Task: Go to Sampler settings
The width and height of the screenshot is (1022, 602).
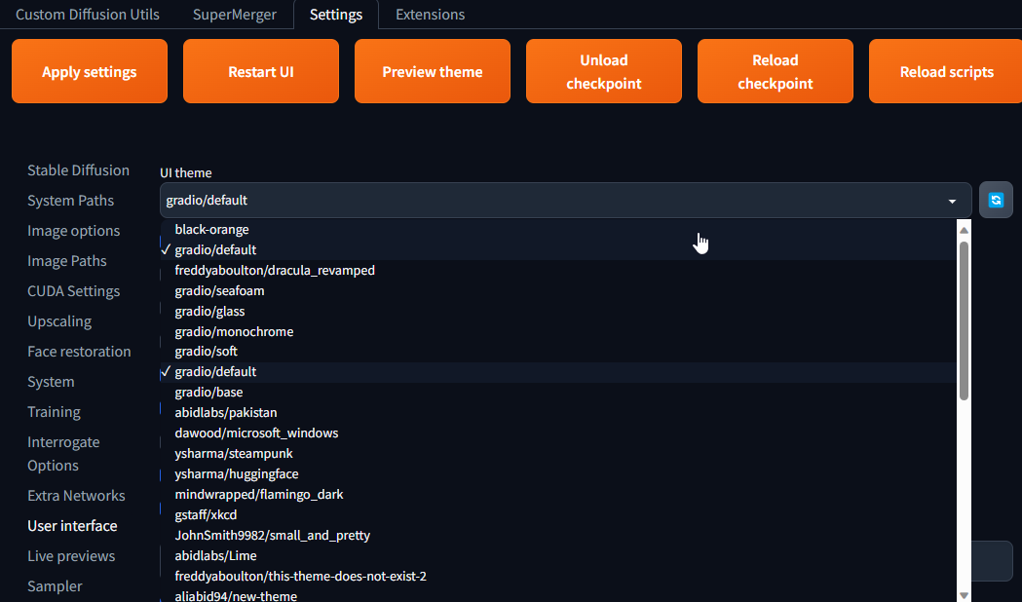Action: [55, 586]
